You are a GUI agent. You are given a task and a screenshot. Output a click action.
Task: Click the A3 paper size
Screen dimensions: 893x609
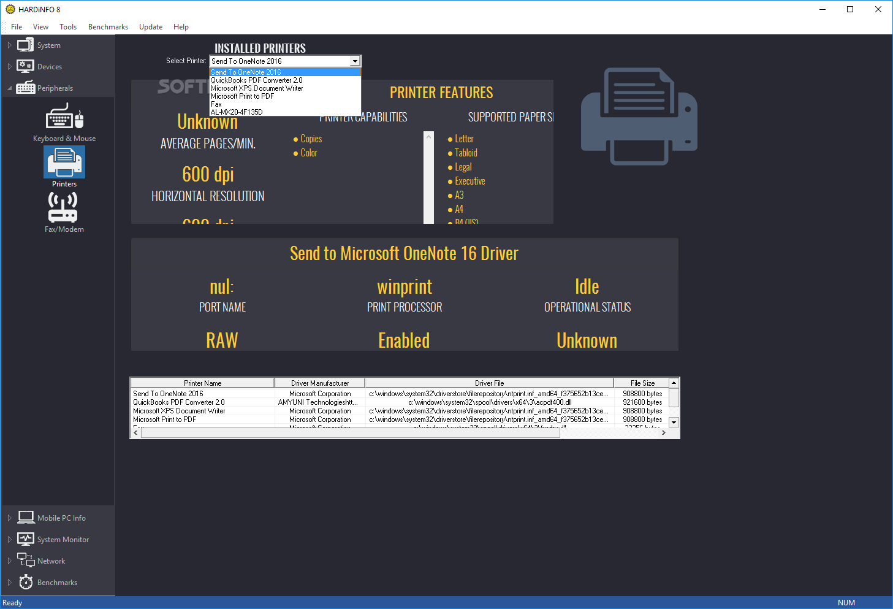455,195
